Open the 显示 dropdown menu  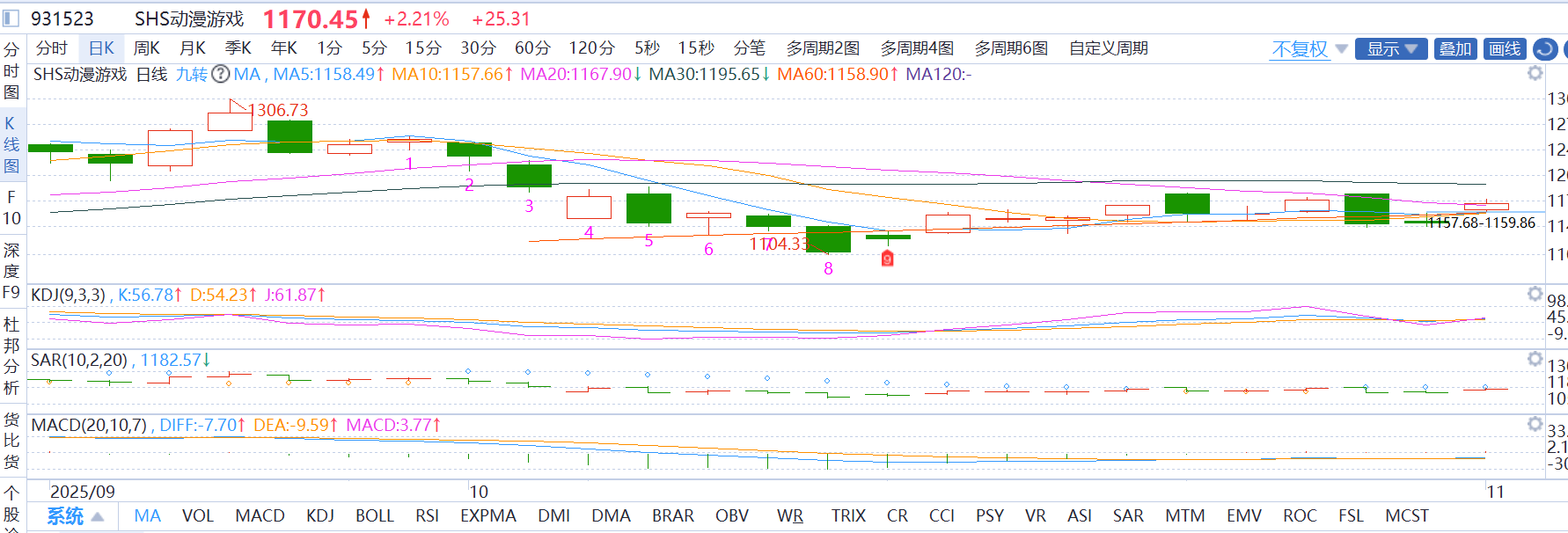[x=1392, y=49]
